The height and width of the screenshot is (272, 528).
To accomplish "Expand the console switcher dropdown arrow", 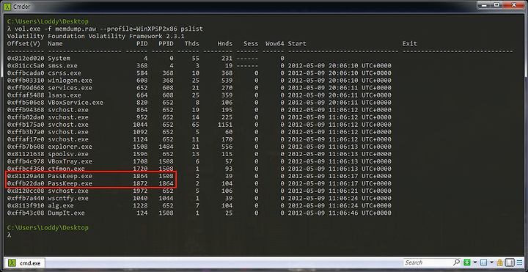I will coord(491,262).
